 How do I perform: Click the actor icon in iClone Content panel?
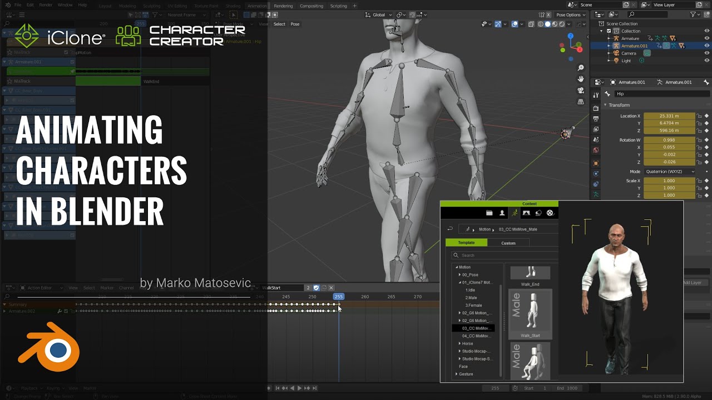pos(502,213)
